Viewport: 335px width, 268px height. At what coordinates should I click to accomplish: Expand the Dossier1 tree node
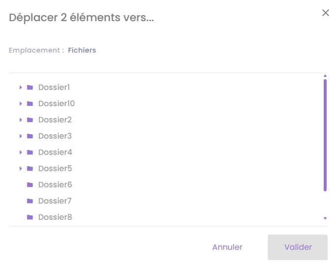click(x=21, y=88)
